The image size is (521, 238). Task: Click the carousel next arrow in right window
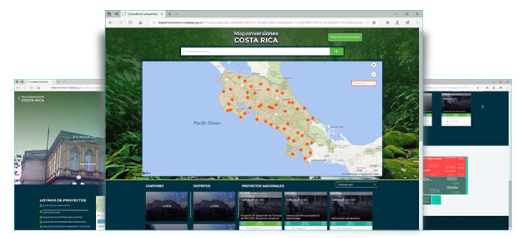(482, 107)
